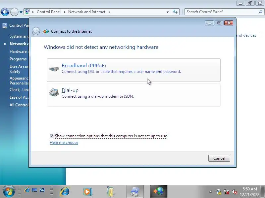
Task: Open Hardware and Sound in sidebar
Action: [x=19, y=51]
